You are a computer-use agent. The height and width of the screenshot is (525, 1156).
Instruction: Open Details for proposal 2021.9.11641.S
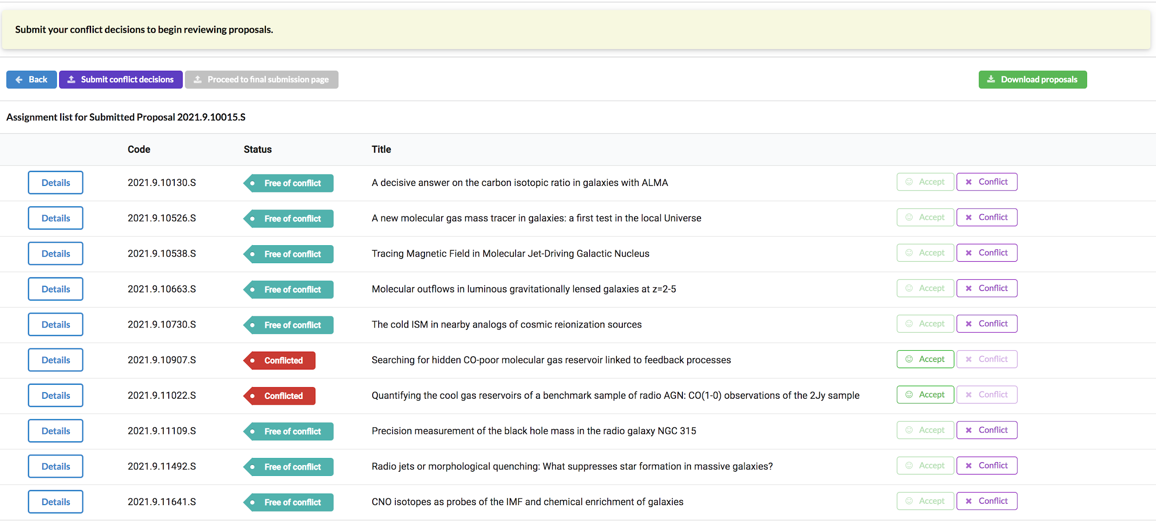point(55,502)
